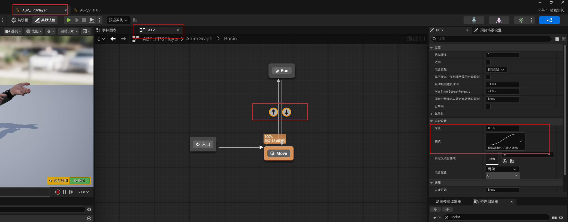
Task: Click the graph navigate-forward arrow
Action: click(x=123, y=39)
